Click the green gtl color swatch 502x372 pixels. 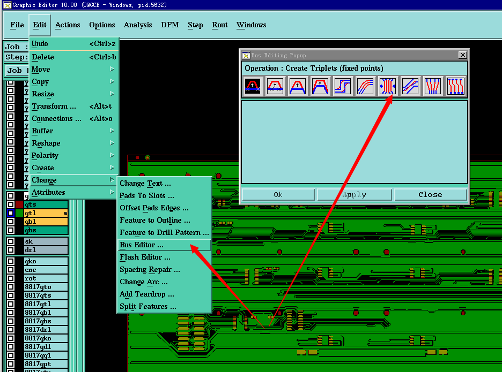click(x=19, y=213)
